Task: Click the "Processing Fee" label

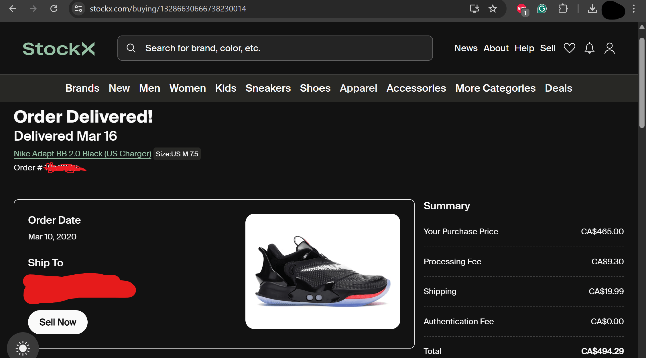Action: [452, 261]
